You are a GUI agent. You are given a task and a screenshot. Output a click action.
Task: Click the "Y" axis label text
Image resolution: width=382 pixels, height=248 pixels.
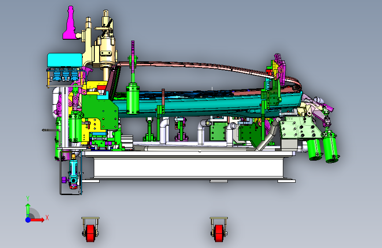[28, 199]
